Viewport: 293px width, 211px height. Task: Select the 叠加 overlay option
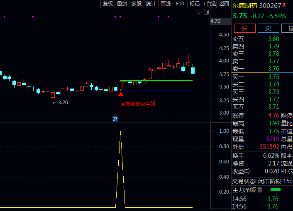[122, 4]
